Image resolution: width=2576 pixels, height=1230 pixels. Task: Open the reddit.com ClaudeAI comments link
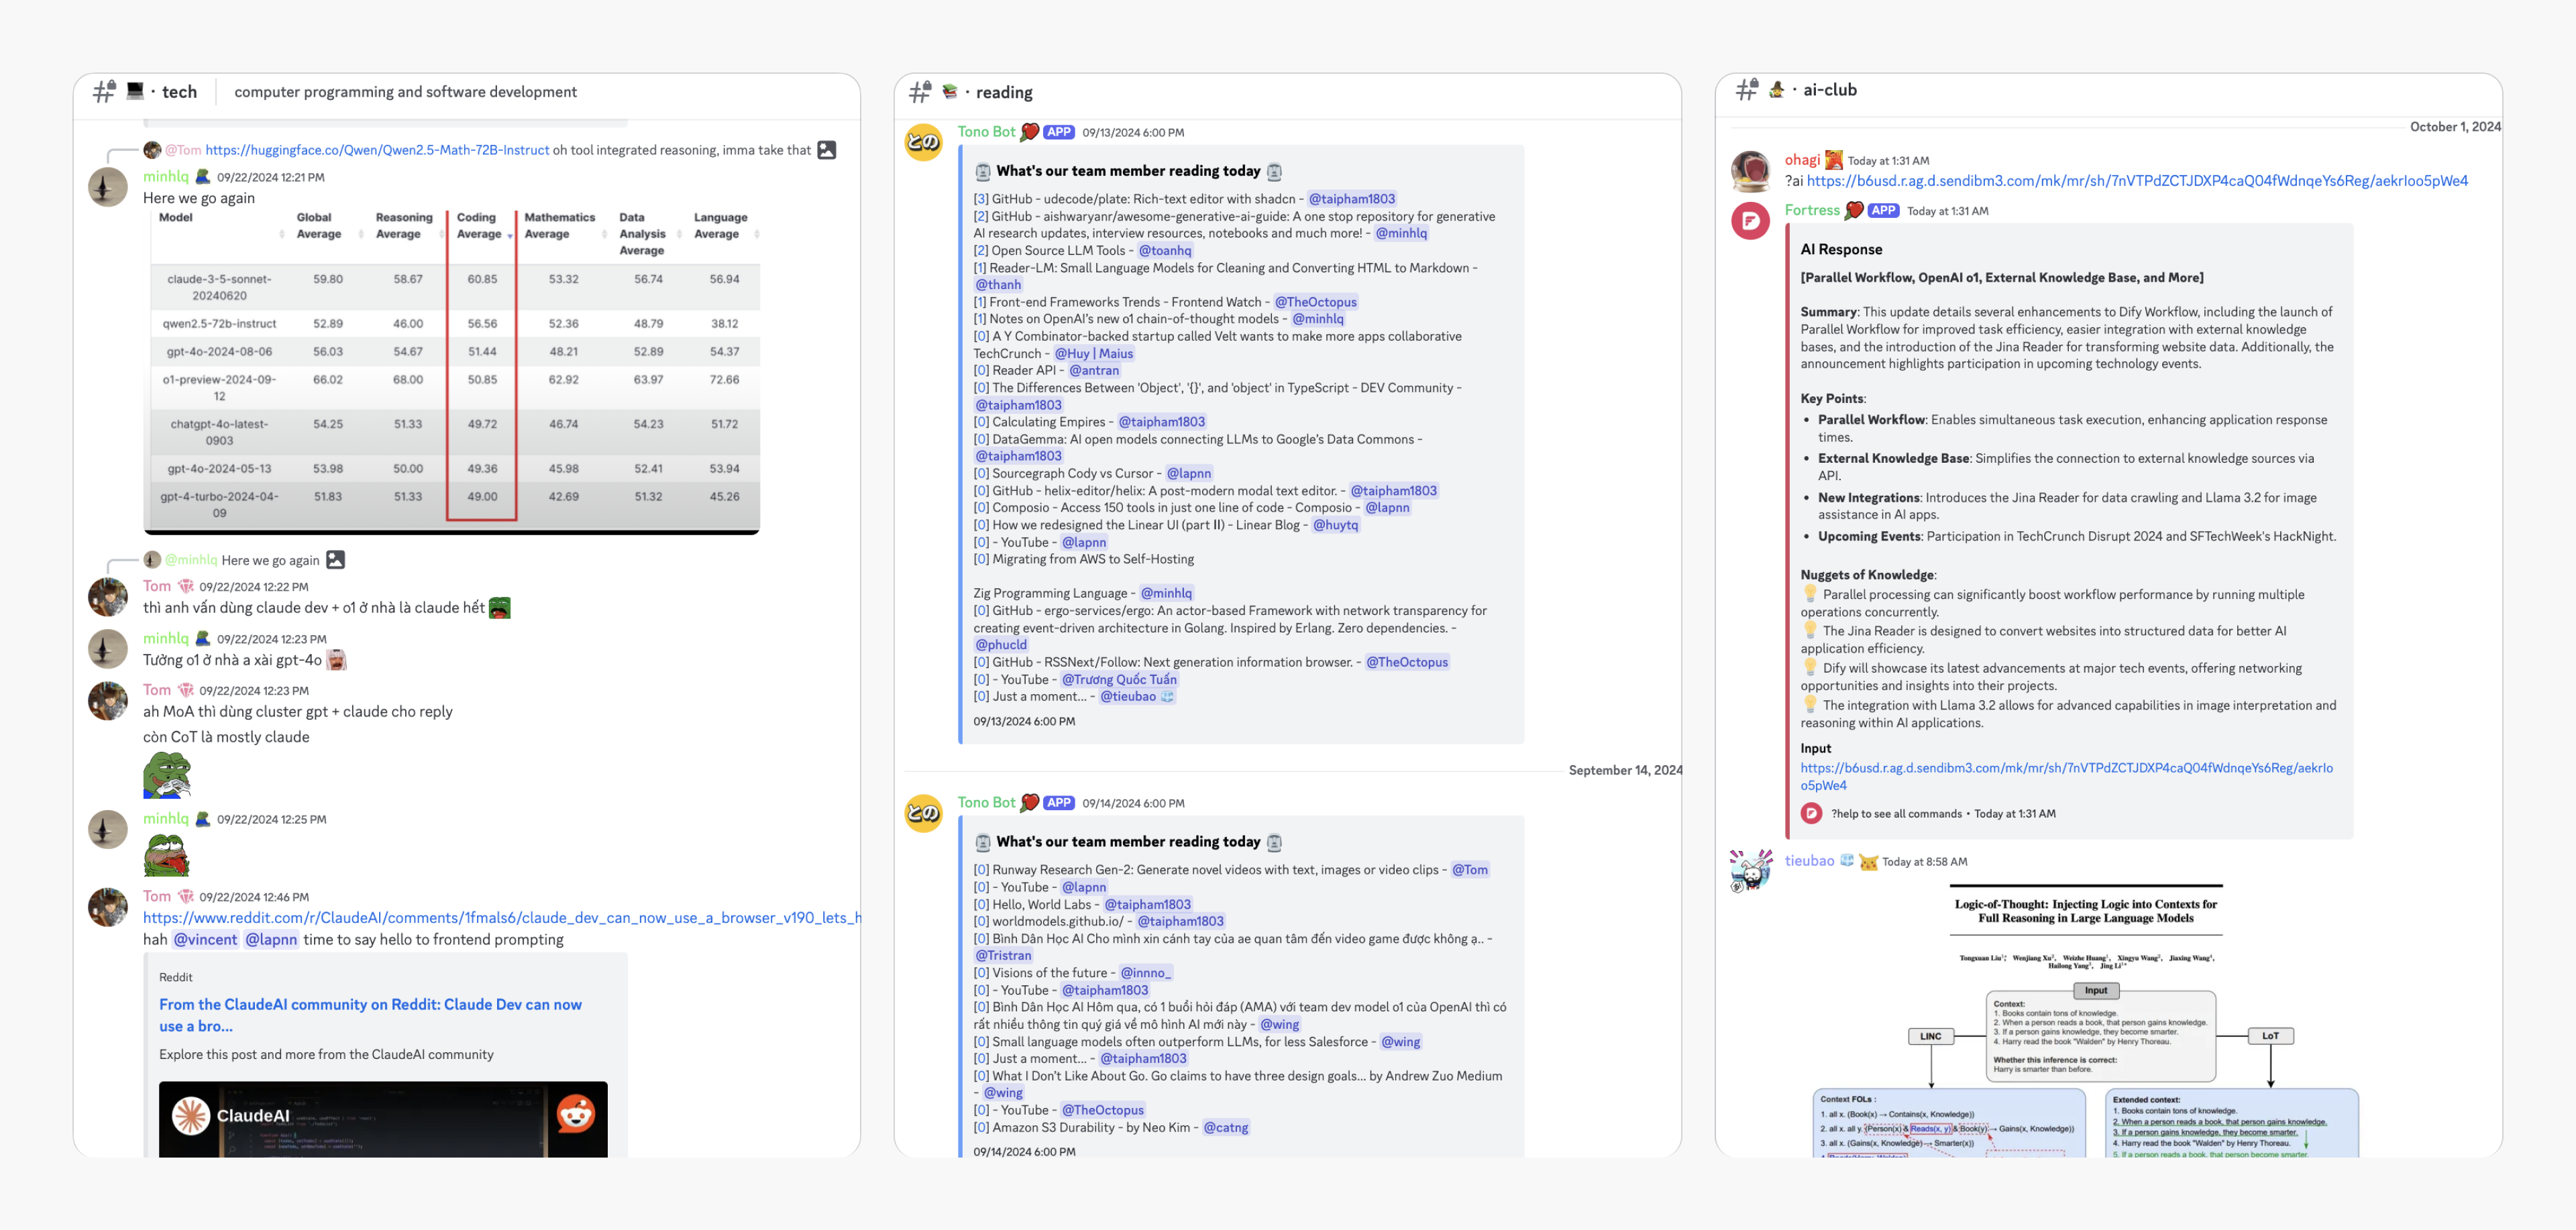[x=502, y=918]
